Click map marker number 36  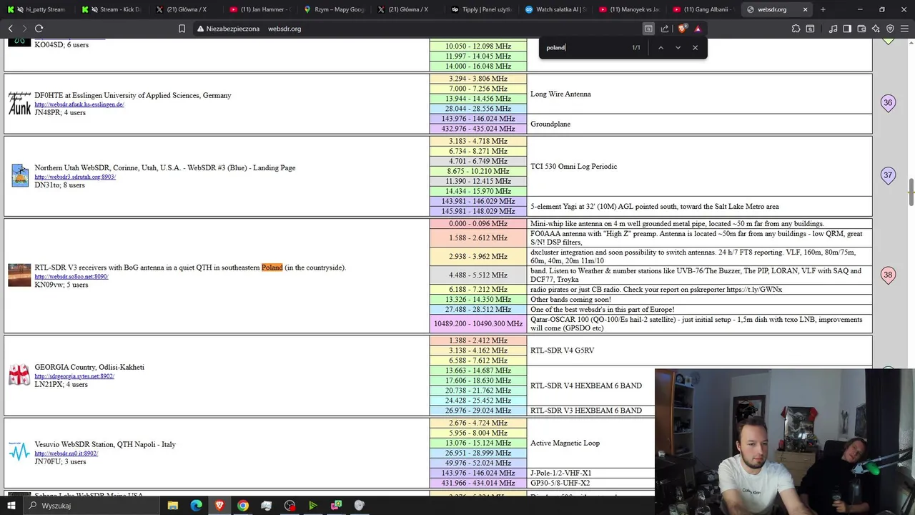point(888,103)
